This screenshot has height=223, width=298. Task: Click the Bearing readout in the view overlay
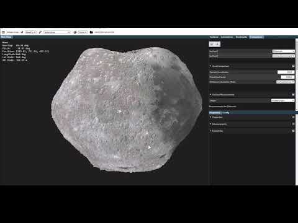click(16, 45)
